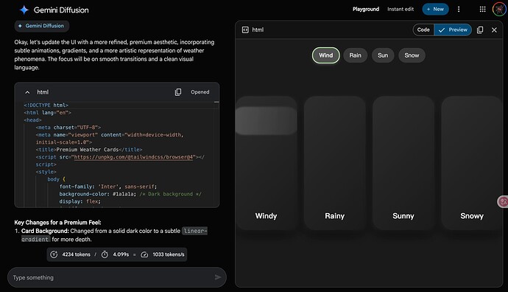Image resolution: width=508 pixels, height=292 pixels.
Task: Switch preview panel to Code view
Action: [423, 29]
